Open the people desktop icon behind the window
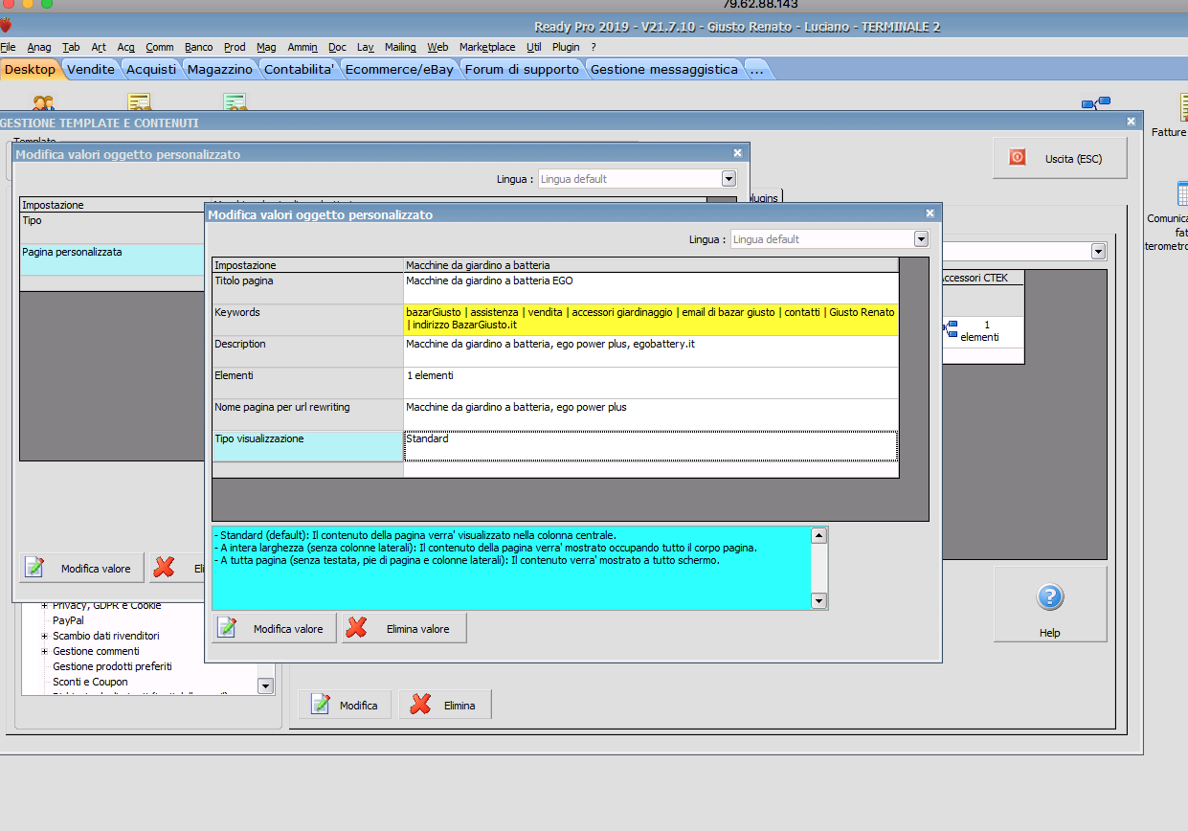 click(43, 103)
